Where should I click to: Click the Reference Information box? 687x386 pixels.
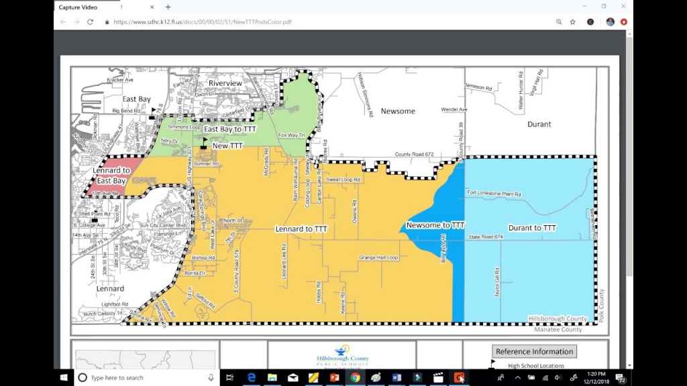click(534, 351)
